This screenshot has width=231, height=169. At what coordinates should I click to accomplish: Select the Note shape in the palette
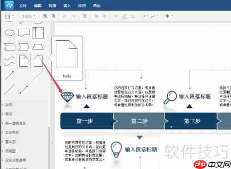pos(24,61)
